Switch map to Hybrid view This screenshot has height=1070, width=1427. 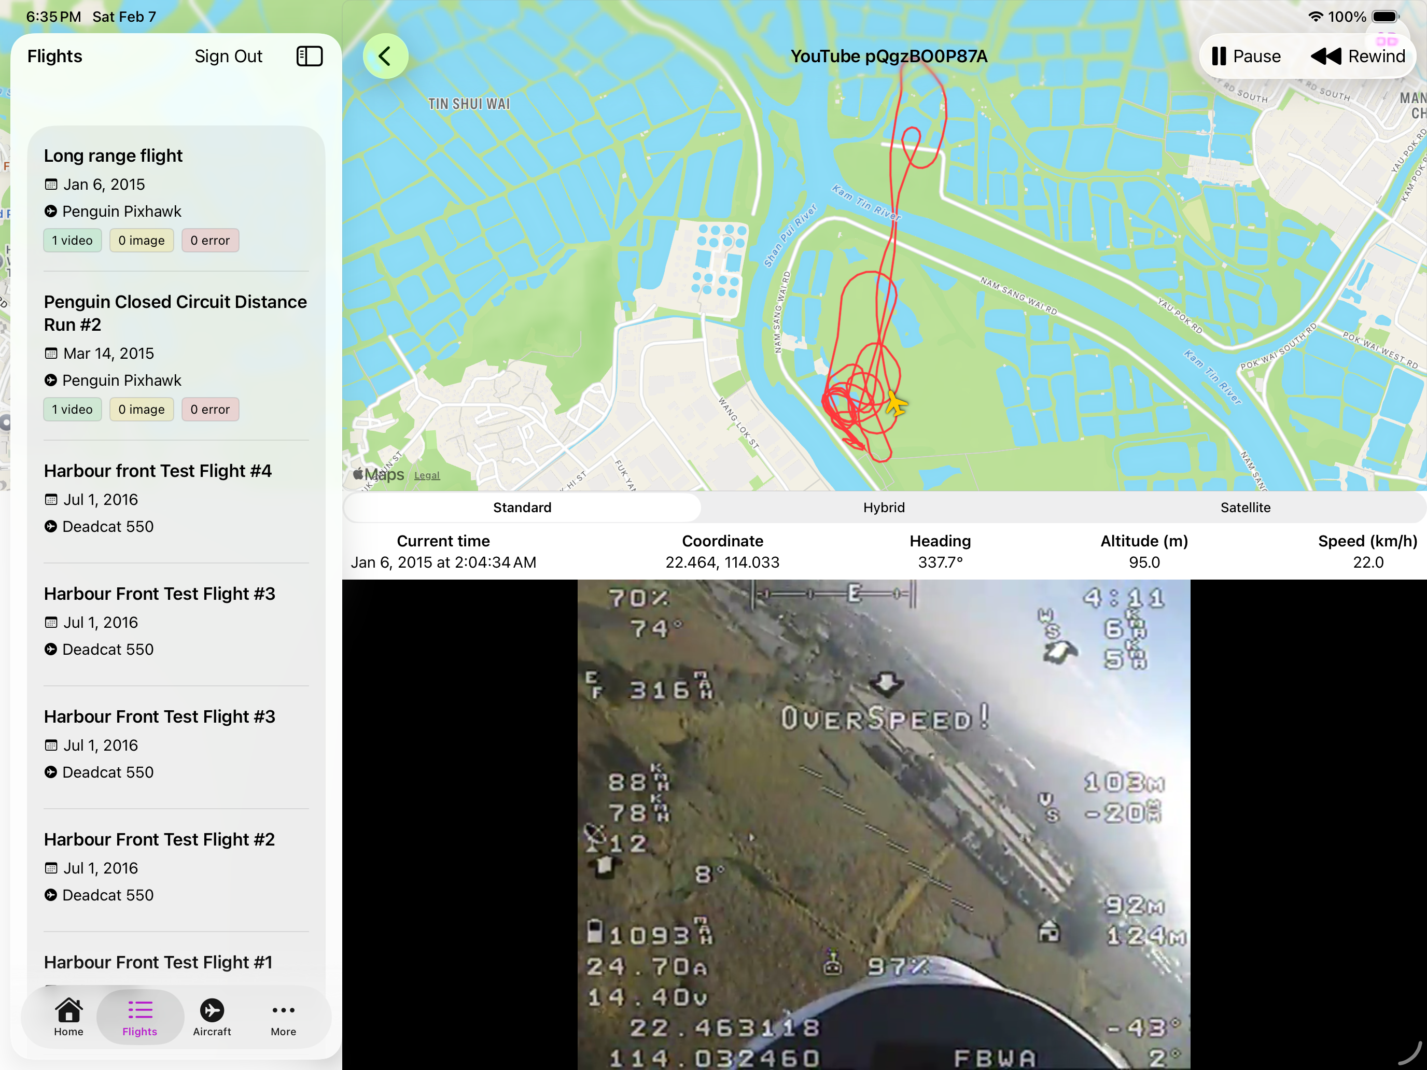pyautogui.click(x=883, y=508)
